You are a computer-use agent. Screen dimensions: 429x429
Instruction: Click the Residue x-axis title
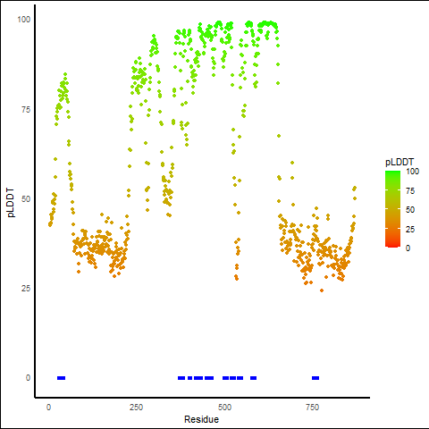click(201, 419)
